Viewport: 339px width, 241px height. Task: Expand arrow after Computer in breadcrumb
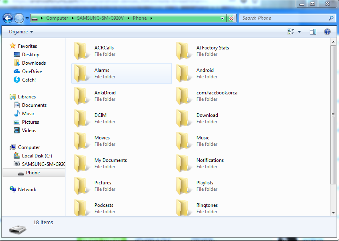point(72,18)
